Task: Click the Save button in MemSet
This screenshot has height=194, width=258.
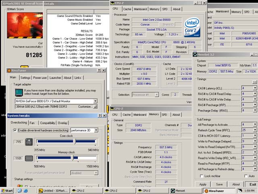Action: tap(219, 184)
